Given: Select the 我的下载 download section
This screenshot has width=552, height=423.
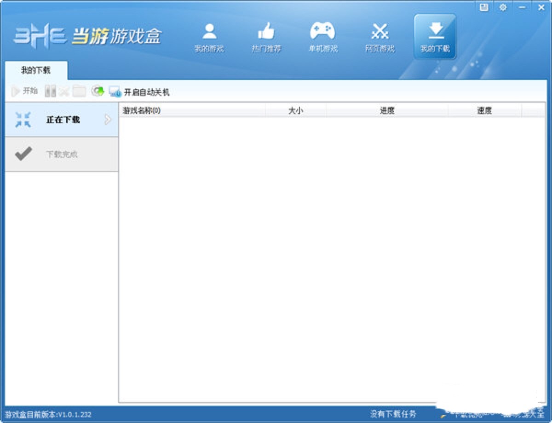Looking at the screenshot, I should pos(435,37).
